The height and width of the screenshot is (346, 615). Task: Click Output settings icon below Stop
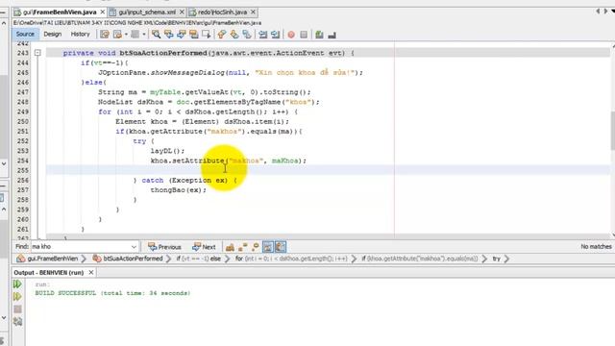click(17, 322)
